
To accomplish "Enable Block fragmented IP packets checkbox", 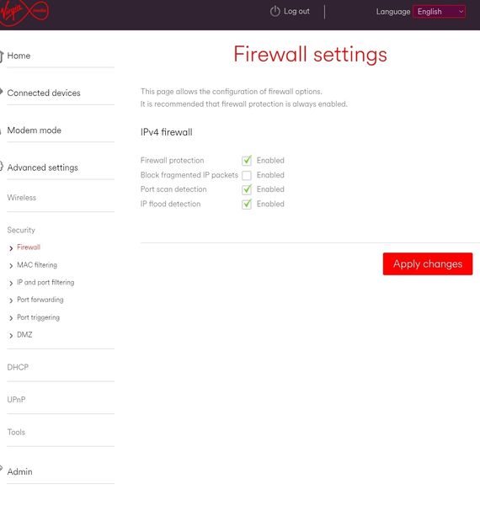I will (247, 175).
